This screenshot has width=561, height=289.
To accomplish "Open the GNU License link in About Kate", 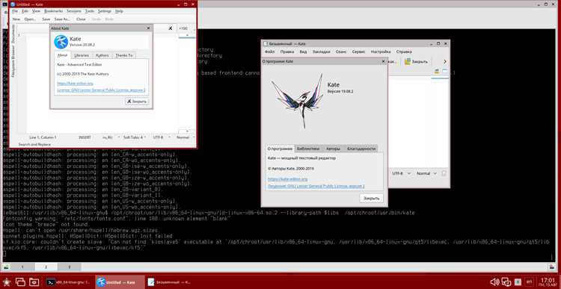I will point(101,90).
